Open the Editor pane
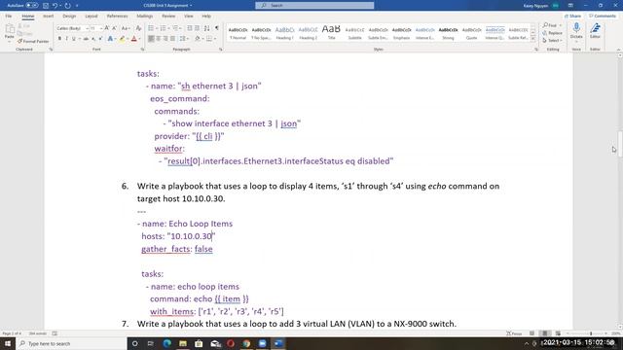This screenshot has height=350, width=623. pos(595,30)
